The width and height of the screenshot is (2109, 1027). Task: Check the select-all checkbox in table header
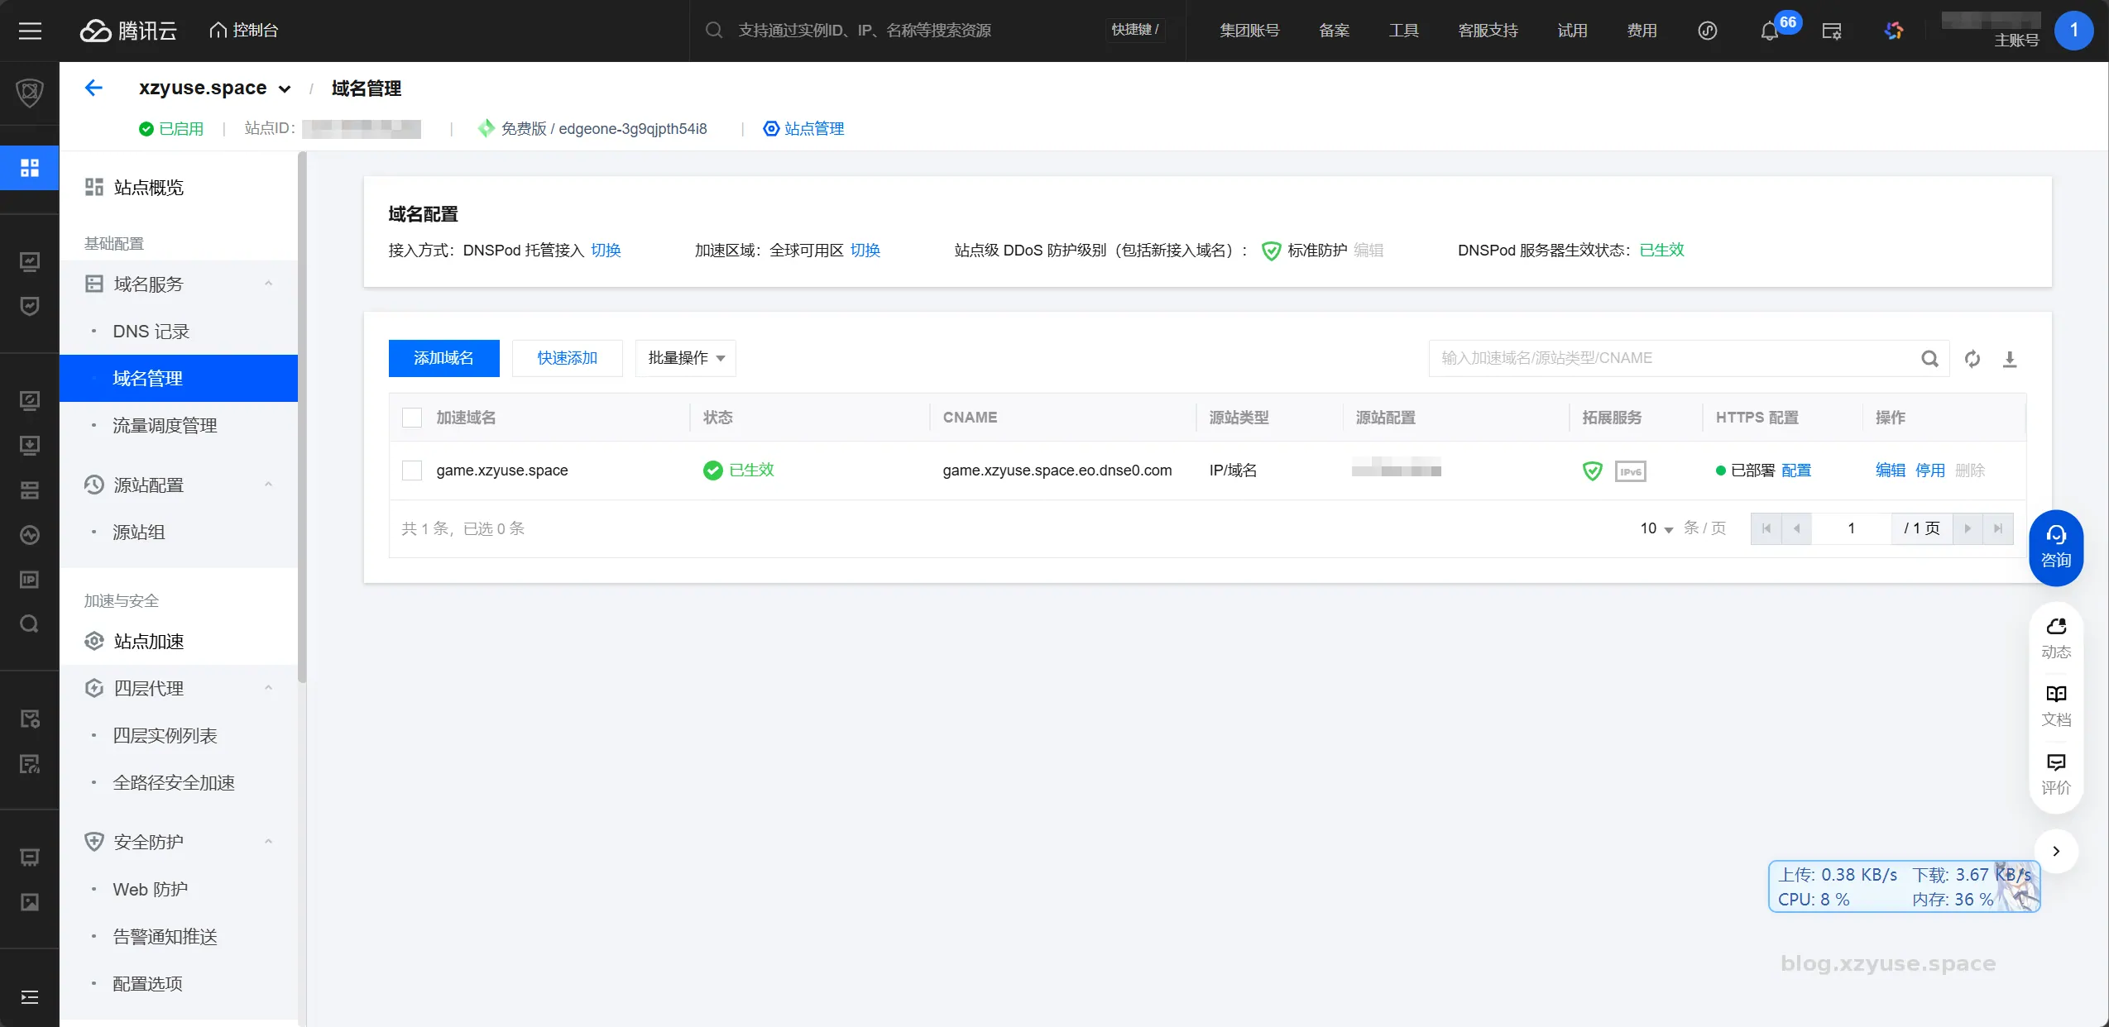[x=412, y=418]
